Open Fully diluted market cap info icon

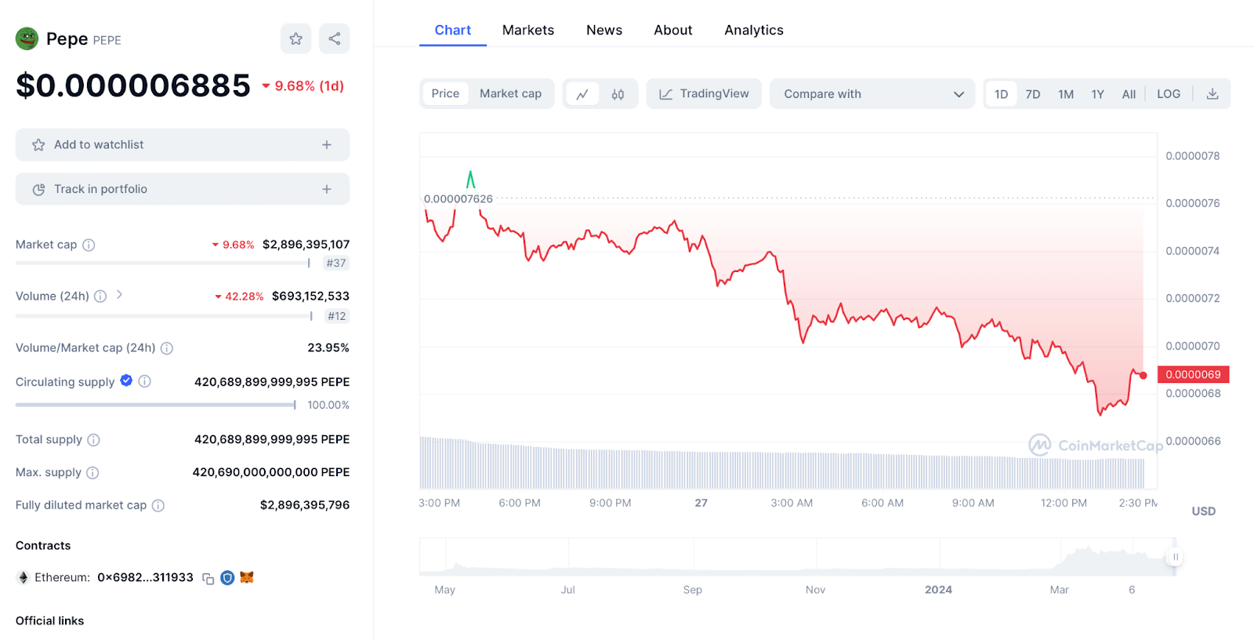pos(158,506)
